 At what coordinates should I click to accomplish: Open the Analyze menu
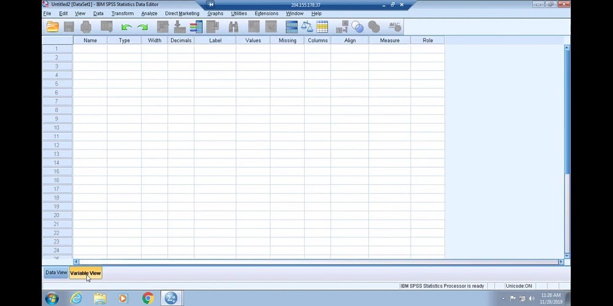click(149, 13)
